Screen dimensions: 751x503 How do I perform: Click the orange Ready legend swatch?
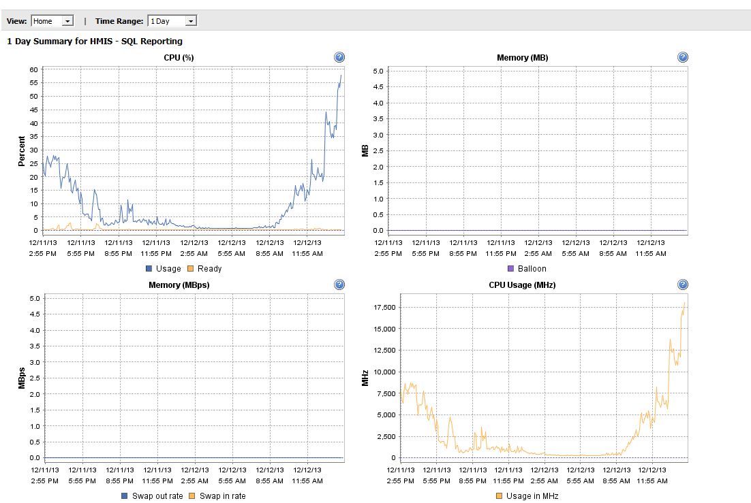pyautogui.click(x=190, y=269)
